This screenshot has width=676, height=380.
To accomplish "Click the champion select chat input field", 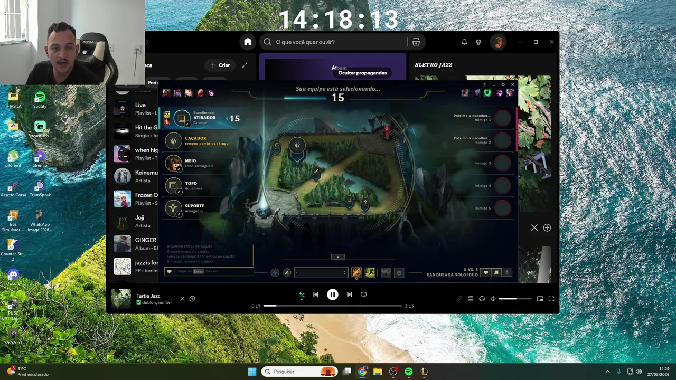I will 209,271.
